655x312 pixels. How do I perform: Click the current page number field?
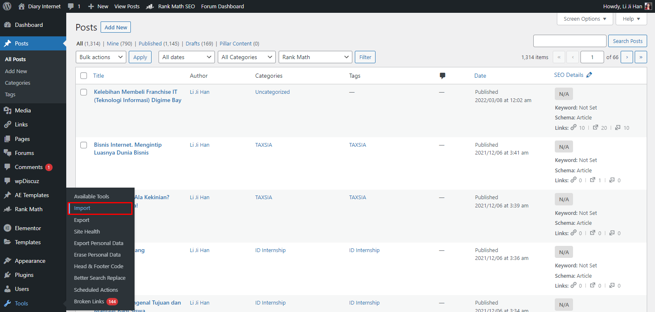[x=592, y=57]
